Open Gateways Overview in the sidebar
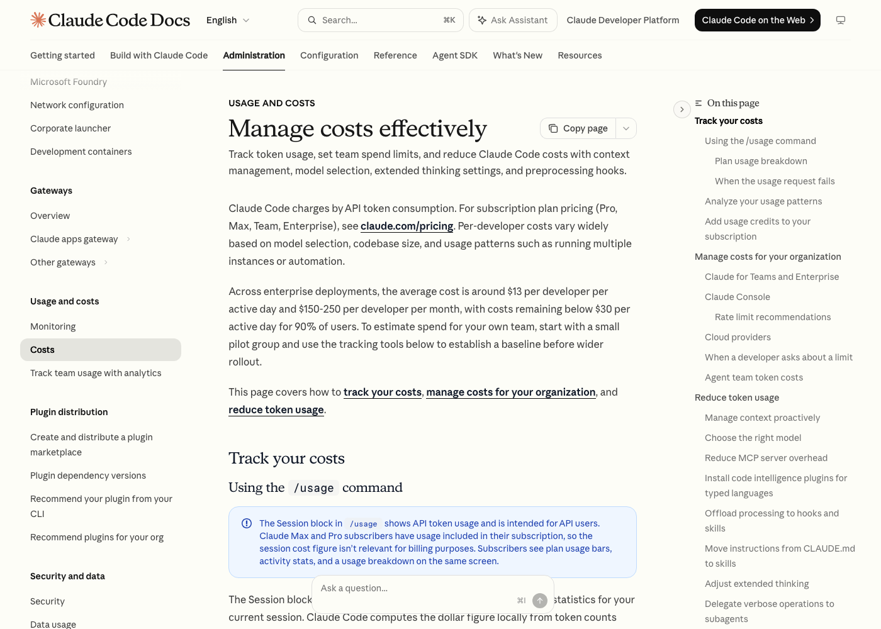Viewport: 881px width, 629px height. 50,216
